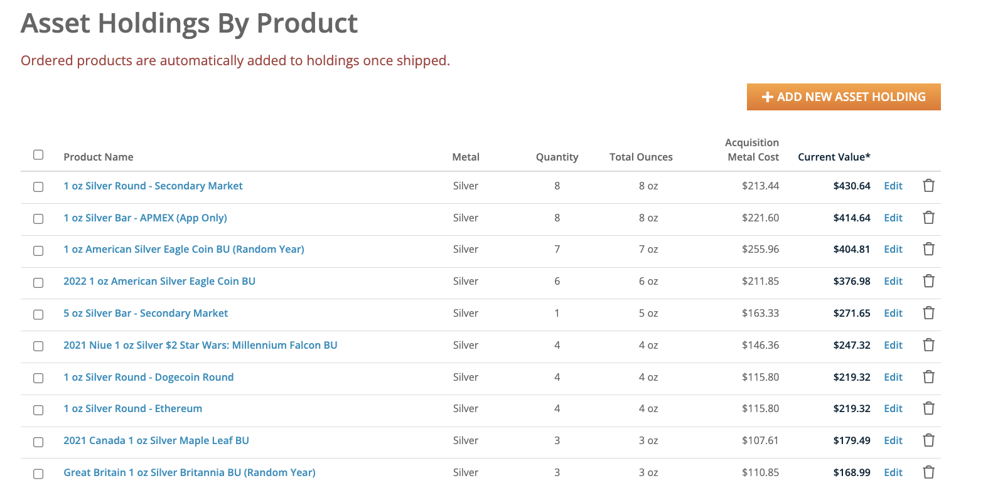
Task: Remove the Canada Silver Maple Leaf holding
Action: (x=928, y=440)
